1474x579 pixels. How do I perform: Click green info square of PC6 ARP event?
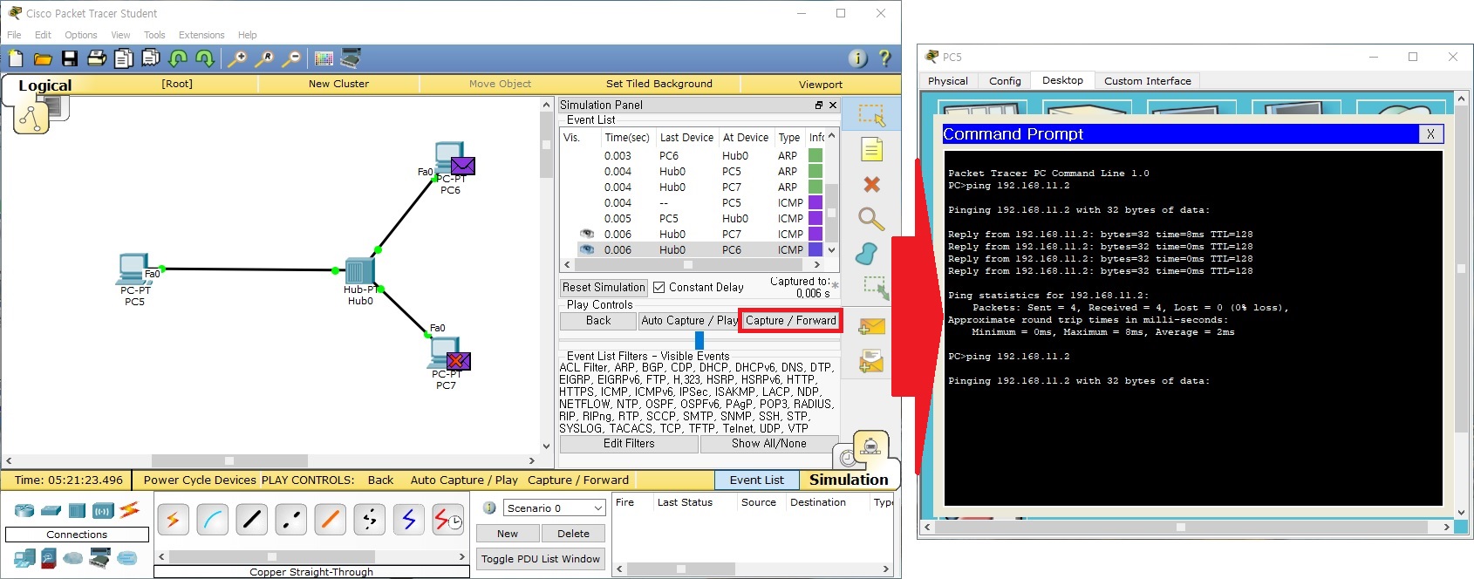815,155
